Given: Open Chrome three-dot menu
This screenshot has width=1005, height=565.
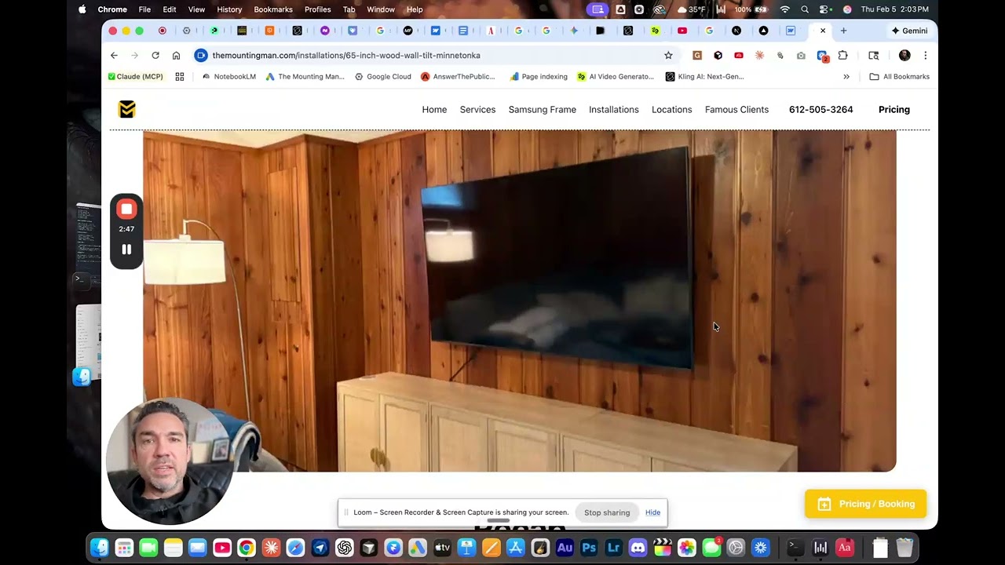Looking at the screenshot, I should pos(925,55).
